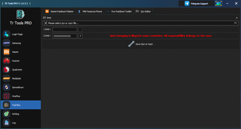Open the Setting page
This screenshot has height=129, width=241.
tap(21, 114)
